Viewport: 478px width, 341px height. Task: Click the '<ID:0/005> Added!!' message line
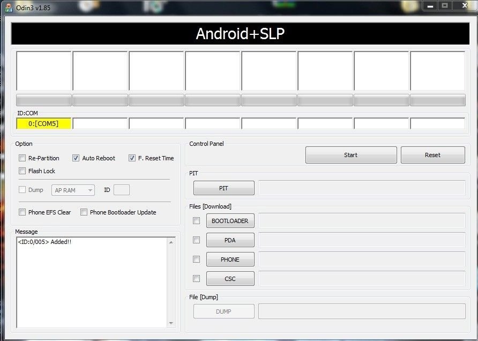[x=45, y=242]
